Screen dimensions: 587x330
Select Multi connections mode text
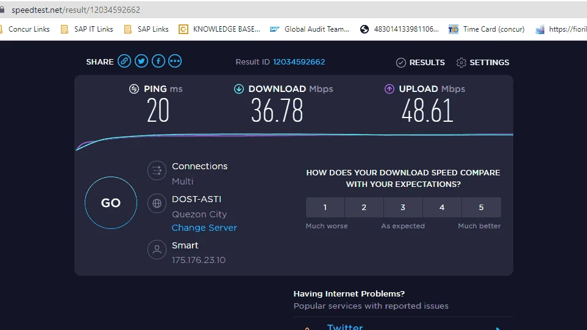coord(183,181)
